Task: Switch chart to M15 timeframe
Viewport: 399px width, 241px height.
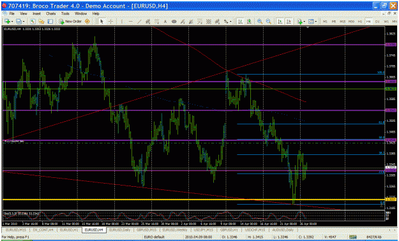Action: click(x=343, y=22)
